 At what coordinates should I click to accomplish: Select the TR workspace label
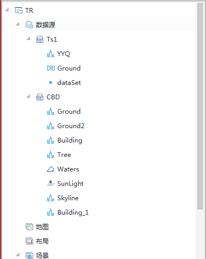pyautogui.click(x=29, y=11)
